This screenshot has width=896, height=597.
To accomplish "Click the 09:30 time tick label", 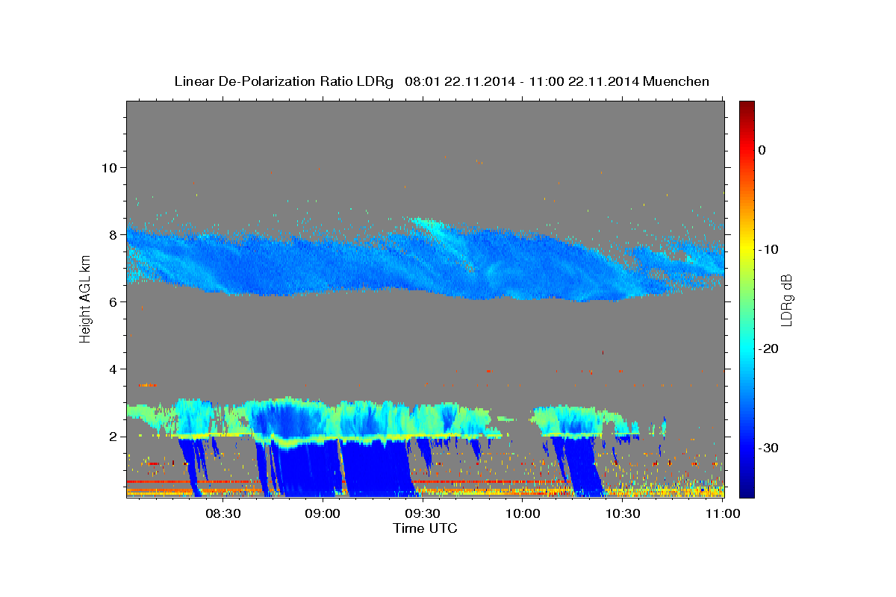I will [x=422, y=513].
